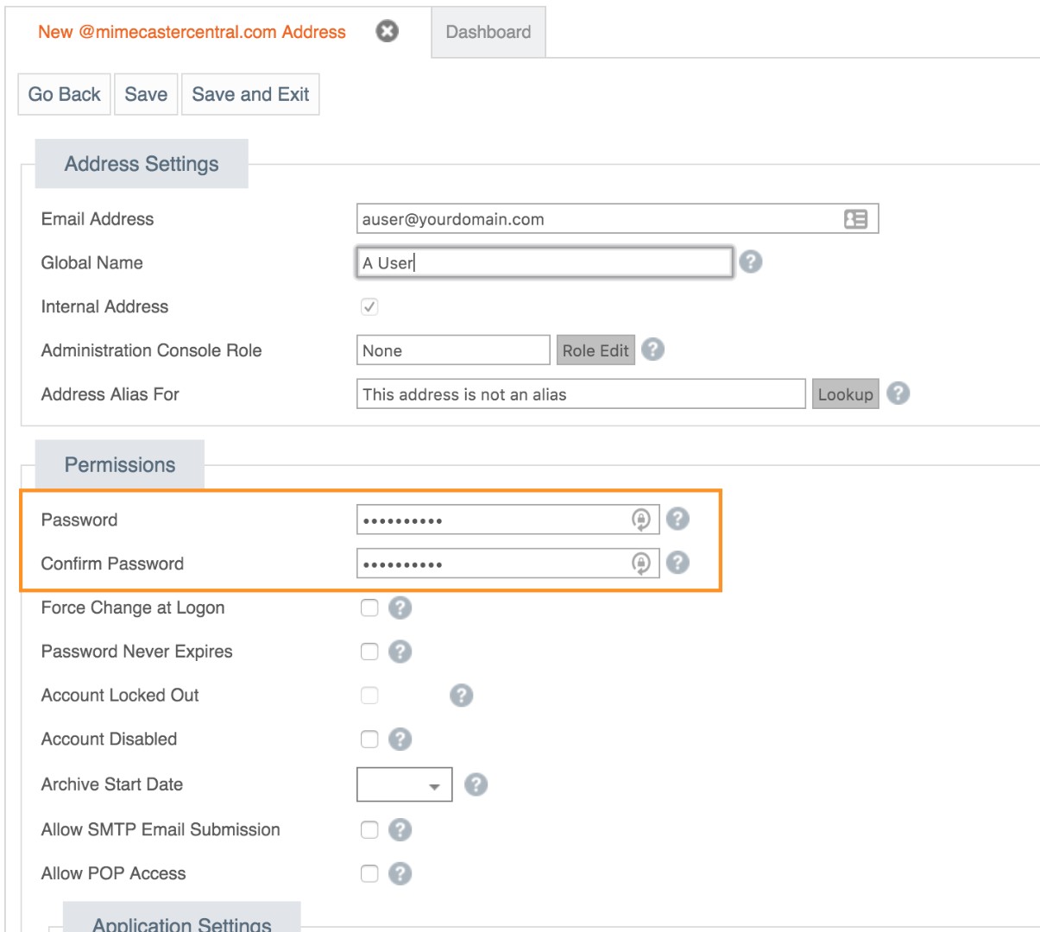Open help next to Account Locked Out
Screen dimensions: 1040x932
461,695
